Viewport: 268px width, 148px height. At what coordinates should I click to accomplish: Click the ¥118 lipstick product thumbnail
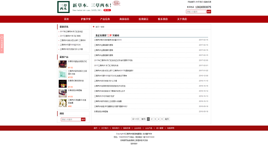63,64
